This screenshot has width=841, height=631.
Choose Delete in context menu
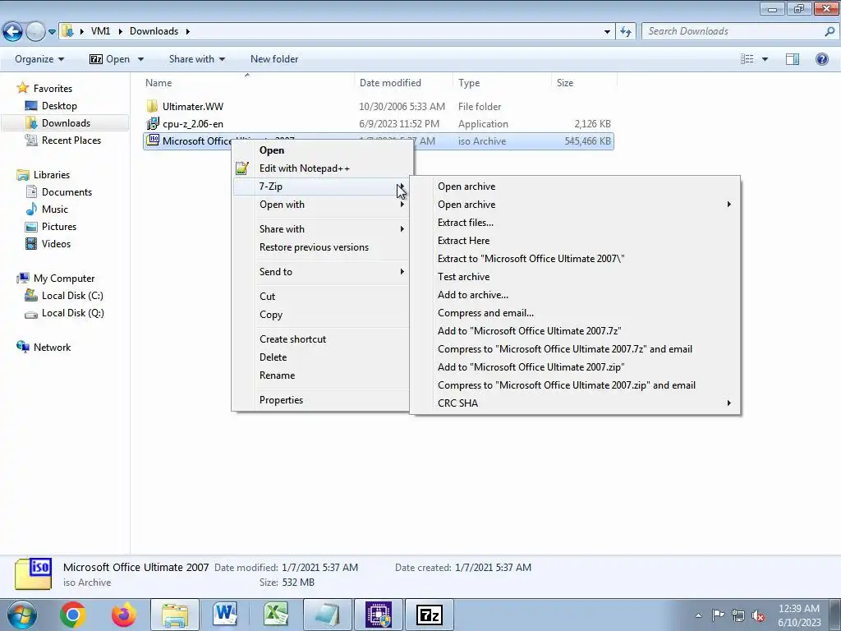coord(273,357)
